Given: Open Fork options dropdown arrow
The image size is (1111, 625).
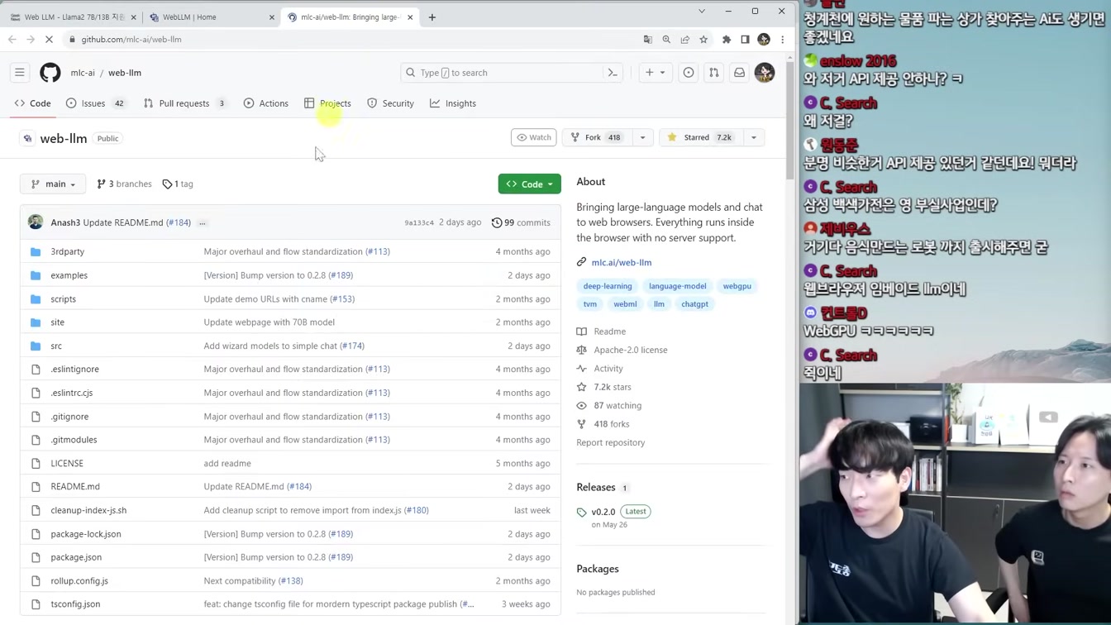Looking at the screenshot, I should pyautogui.click(x=642, y=137).
